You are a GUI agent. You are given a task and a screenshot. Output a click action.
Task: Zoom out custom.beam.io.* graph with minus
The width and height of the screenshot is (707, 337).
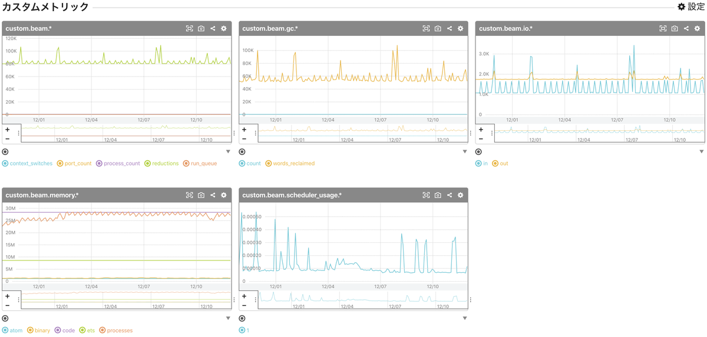pos(481,138)
